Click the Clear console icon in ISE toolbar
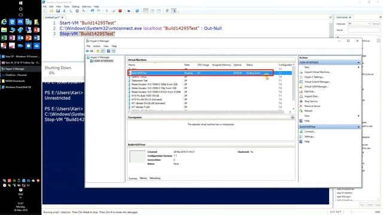The width and height of the screenshot is (383, 215). (84, 11)
